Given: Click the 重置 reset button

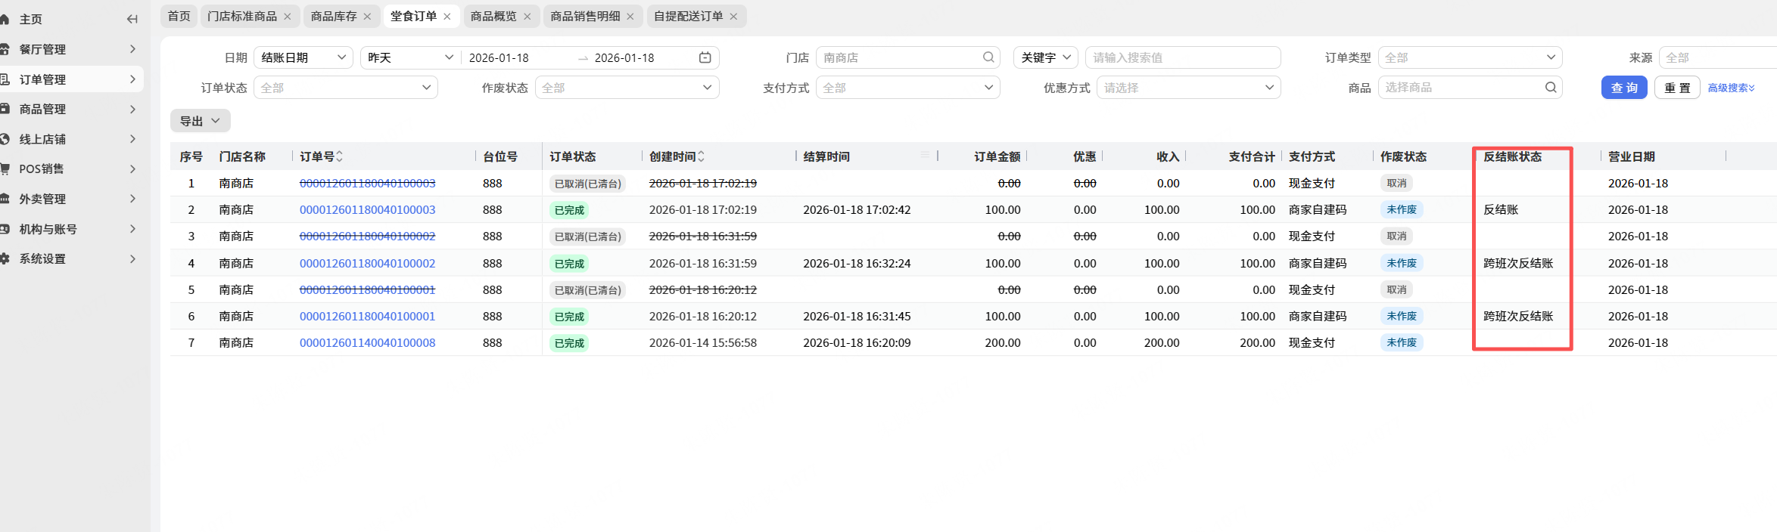Looking at the screenshot, I should (x=1677, y=88).
